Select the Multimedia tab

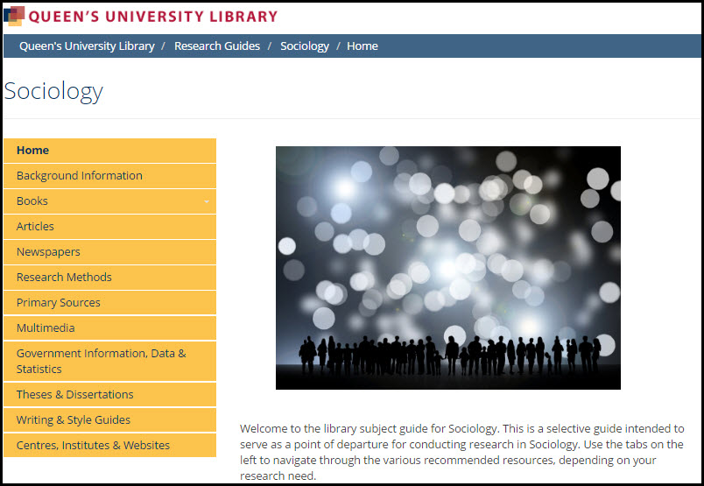point(110,328)
